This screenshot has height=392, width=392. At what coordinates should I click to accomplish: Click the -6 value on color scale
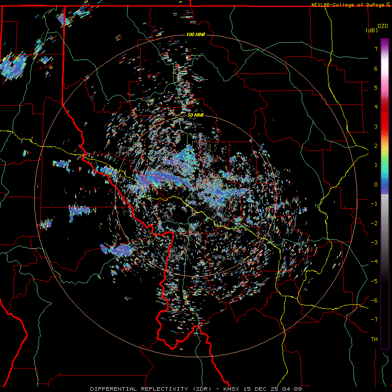(374, 301)
